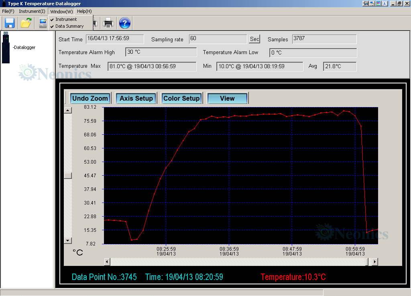
Task: Click the 08:36:59 x-axis label
Action: 229,249
